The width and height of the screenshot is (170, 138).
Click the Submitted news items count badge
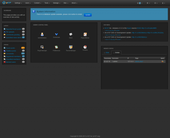coord(23,37)
